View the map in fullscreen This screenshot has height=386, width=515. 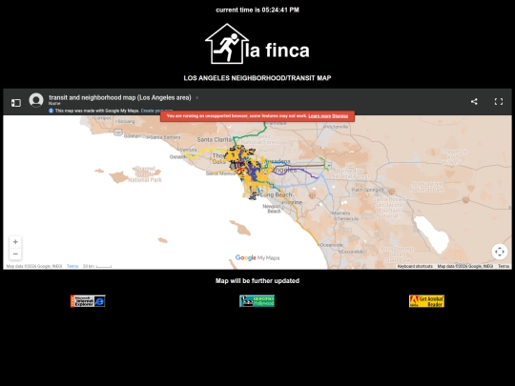pyautogui.click(x=499, y=102)
